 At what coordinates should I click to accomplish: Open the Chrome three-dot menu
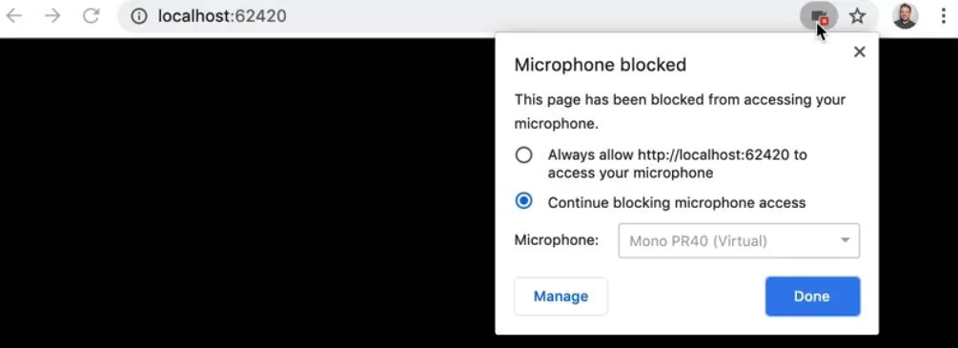coord(944,16)
